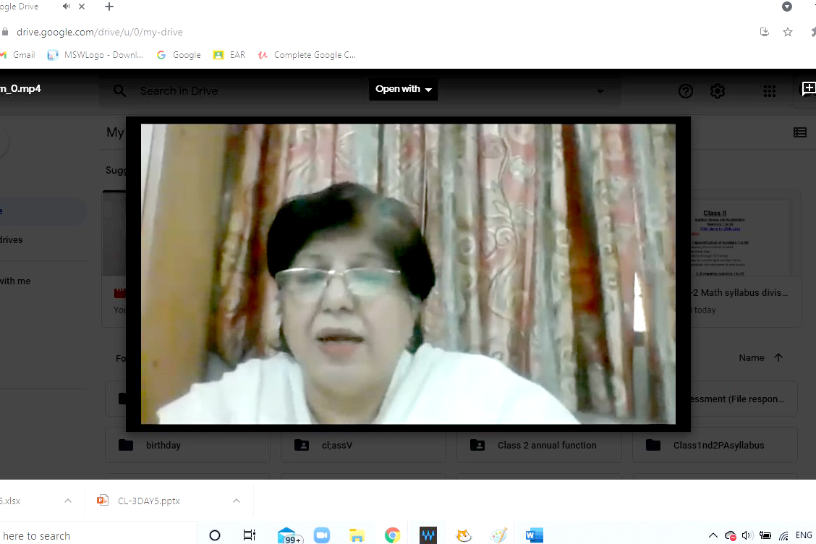The image size is (816, 544).
Task: Expand the Open with dropdown
Action: (403, 89)
